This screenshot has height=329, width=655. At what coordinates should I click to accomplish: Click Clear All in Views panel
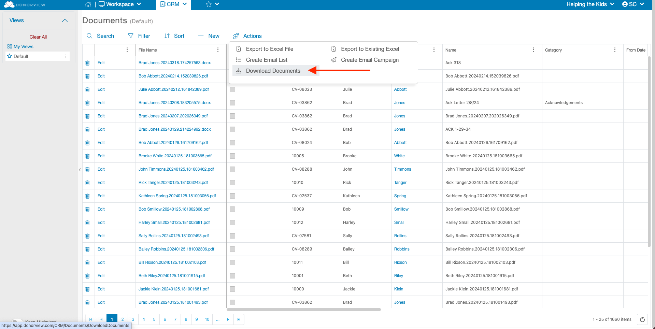tap(38, 37)
